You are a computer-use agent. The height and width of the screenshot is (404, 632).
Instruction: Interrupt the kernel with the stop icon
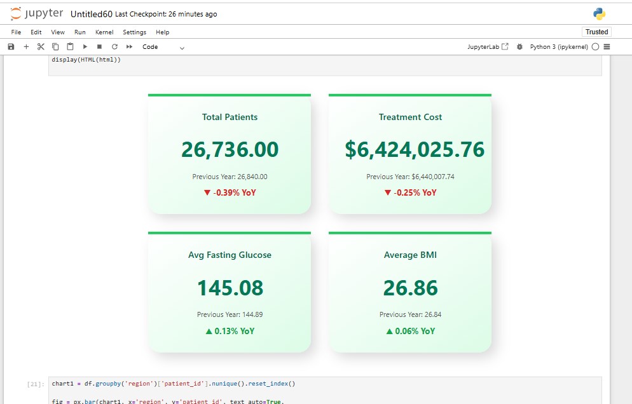point(100,47)
